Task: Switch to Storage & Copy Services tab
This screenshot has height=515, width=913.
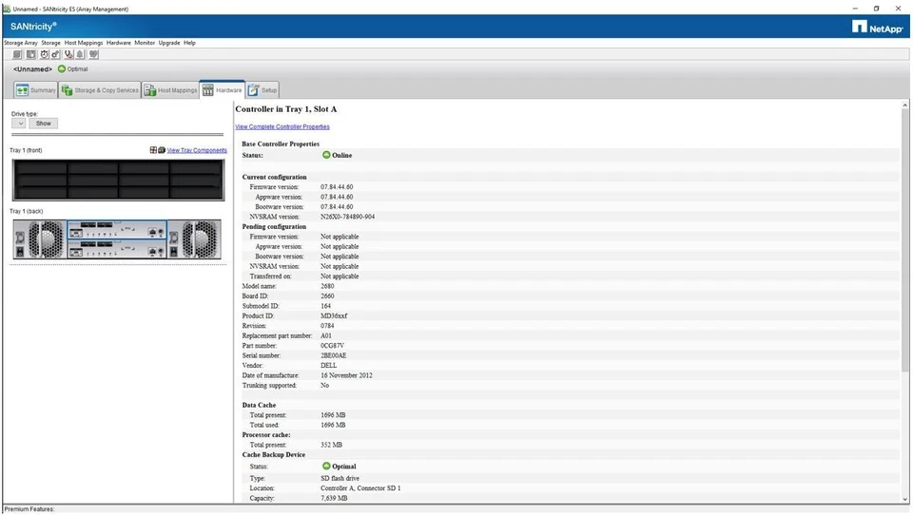Action: click(100, 90)
